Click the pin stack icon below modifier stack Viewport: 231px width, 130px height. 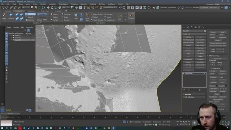[x=184, y=90]
